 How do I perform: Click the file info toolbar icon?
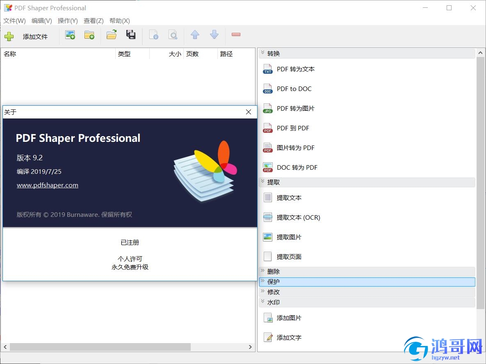(x=154, y=35)
